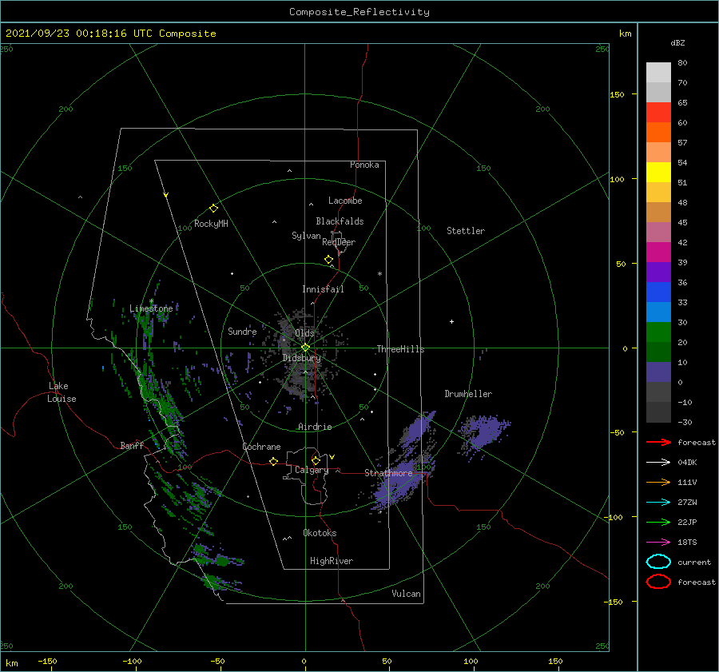Click the Stettler city label
This screenshot has height=672, width=719.
466,231
